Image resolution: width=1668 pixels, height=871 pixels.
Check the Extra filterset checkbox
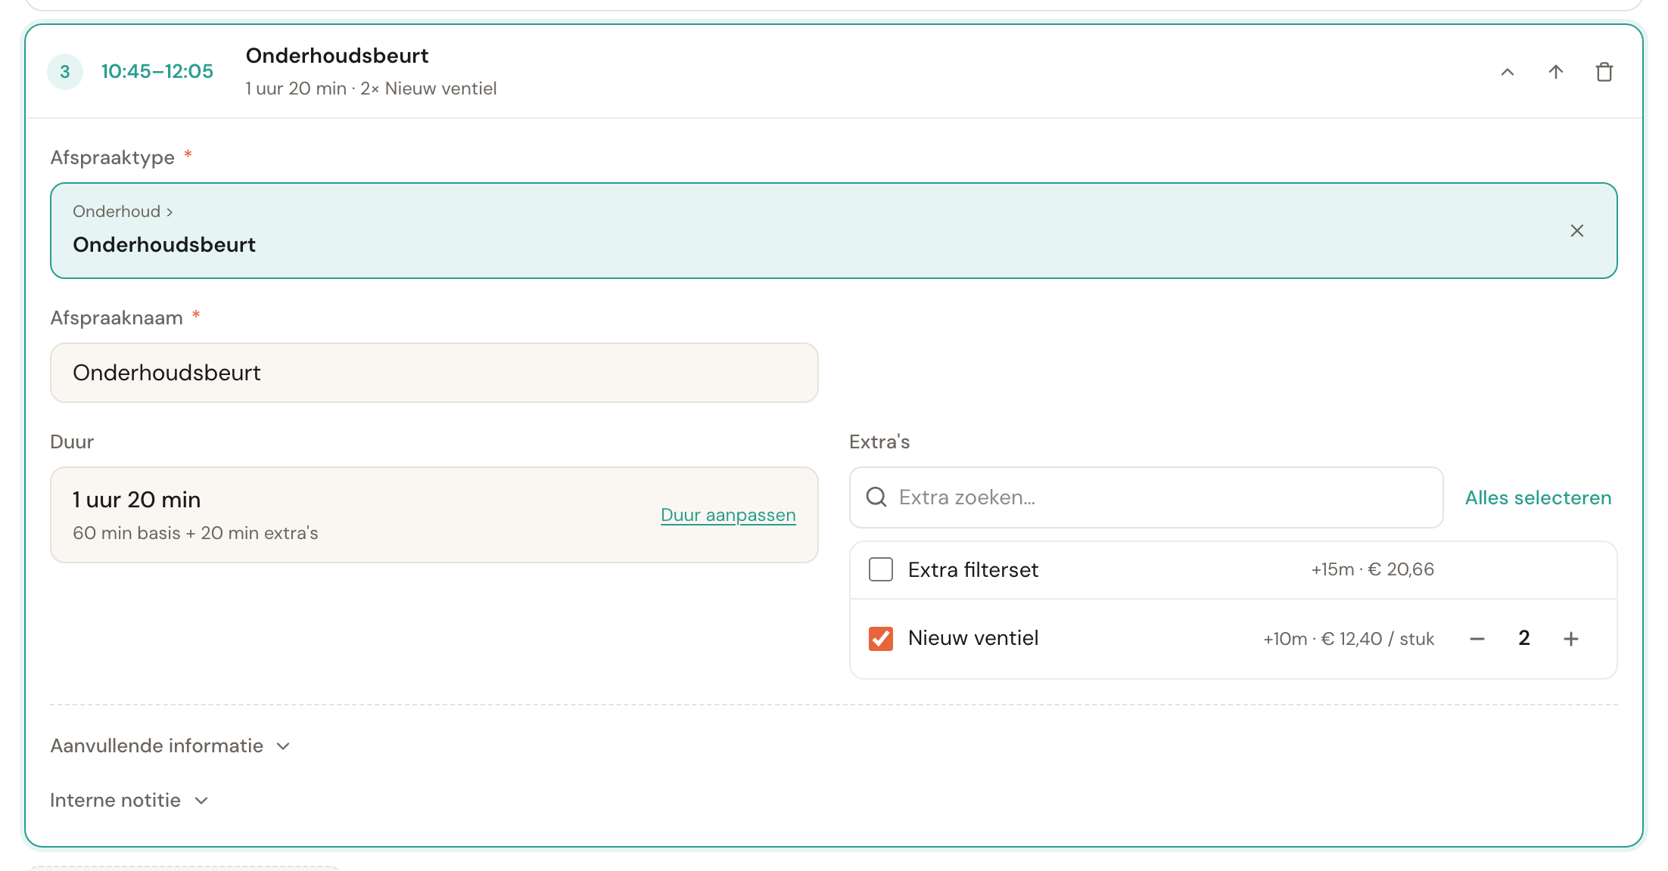pyautogui.click(x=881, y=569)
